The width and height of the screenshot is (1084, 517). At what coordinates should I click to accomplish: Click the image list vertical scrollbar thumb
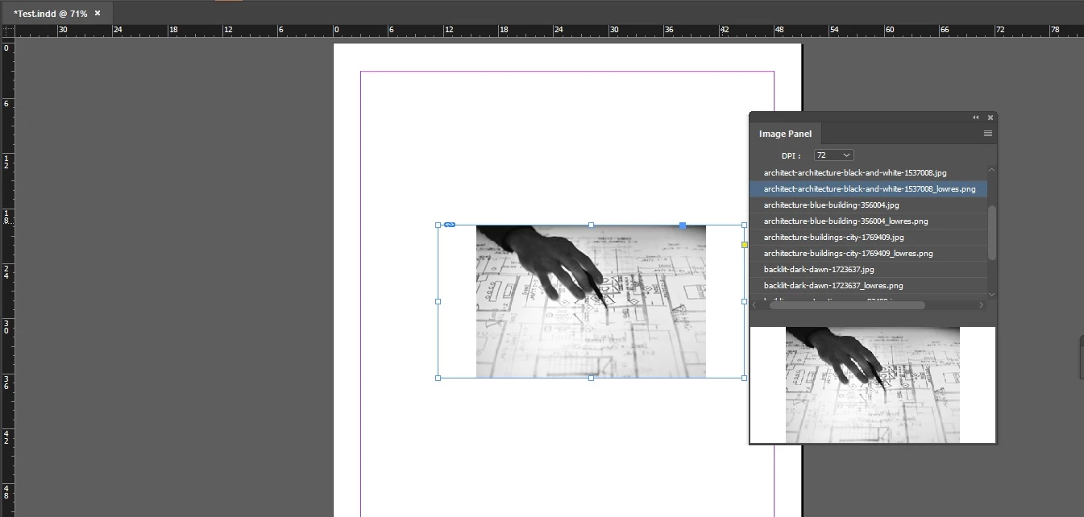pos(992,232)
